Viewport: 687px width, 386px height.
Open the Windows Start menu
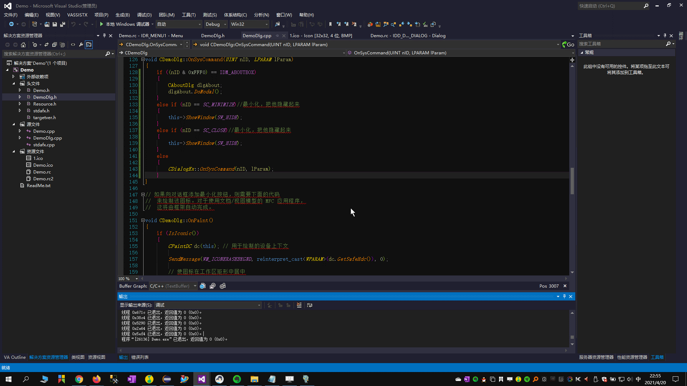click(9, 379)
